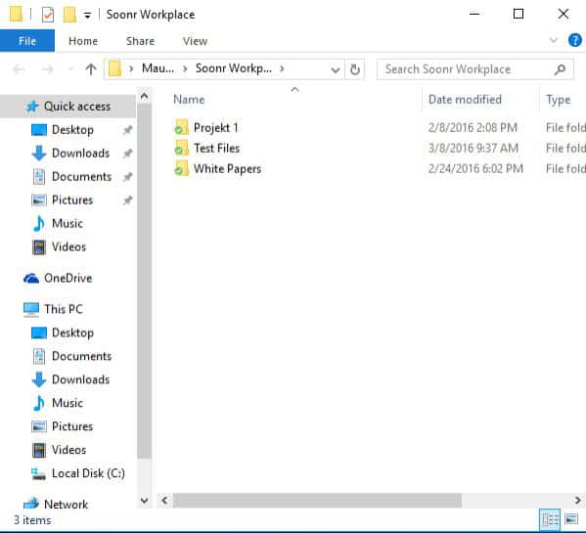Open Documents under This PC
The height and width of the screenshot is (533, 586).
(x=81, y=356)
